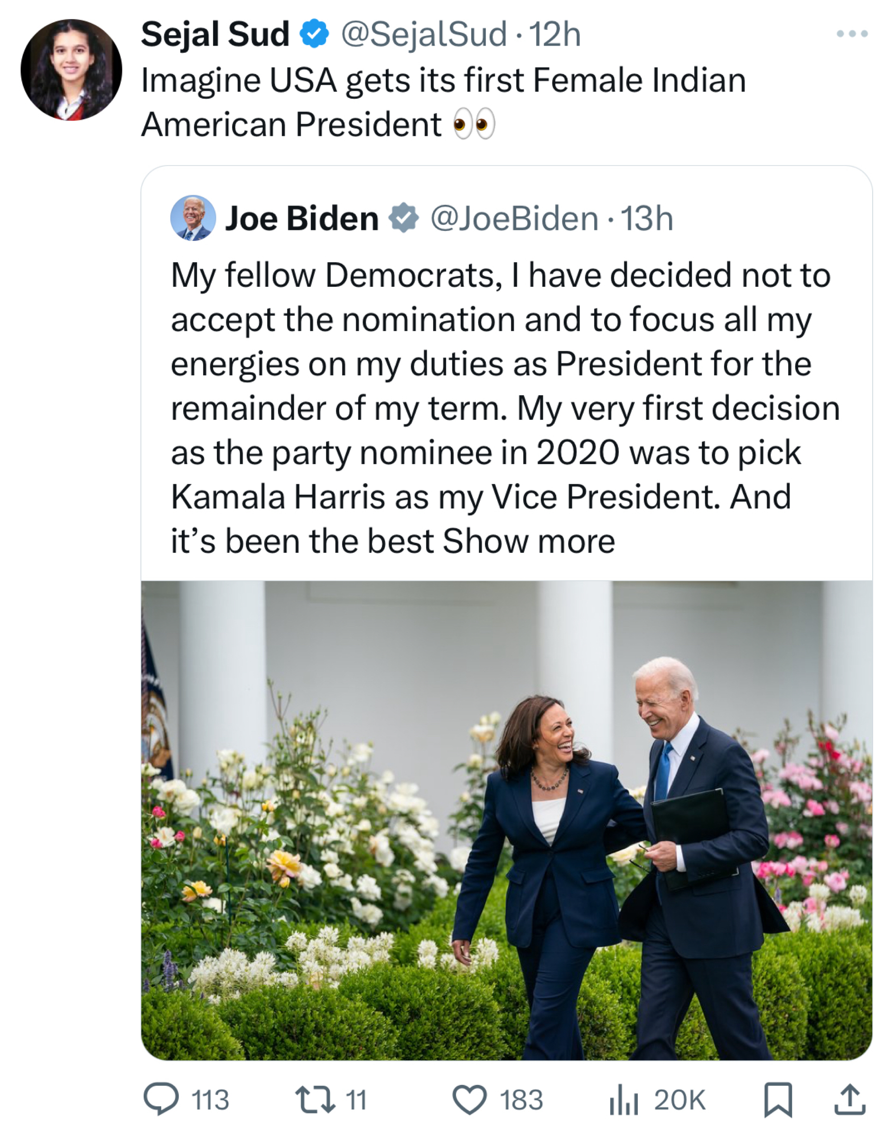Open the @SejalSud handle link
The image size is (894, 1140).
(x=424, y=34)
